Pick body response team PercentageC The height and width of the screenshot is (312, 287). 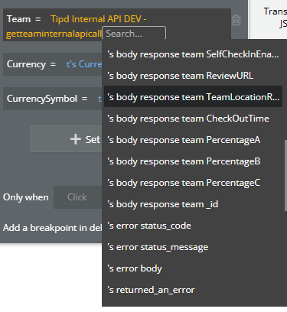[193, 183]
